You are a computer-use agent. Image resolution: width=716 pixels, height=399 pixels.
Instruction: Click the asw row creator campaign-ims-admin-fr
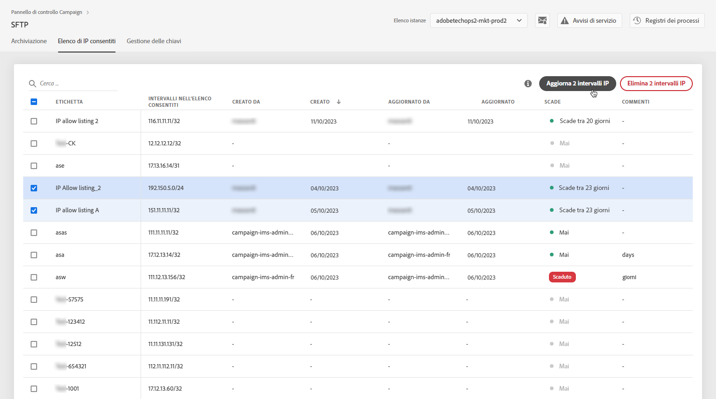point(263,277)
